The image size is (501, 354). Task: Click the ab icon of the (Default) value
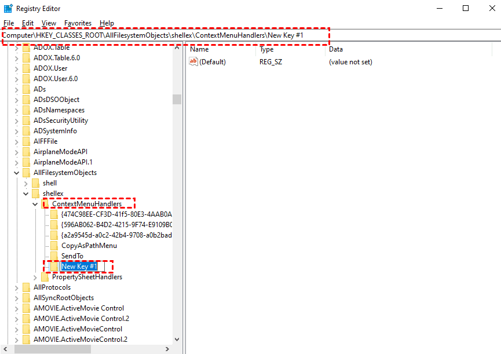click(x=194, y=62)
